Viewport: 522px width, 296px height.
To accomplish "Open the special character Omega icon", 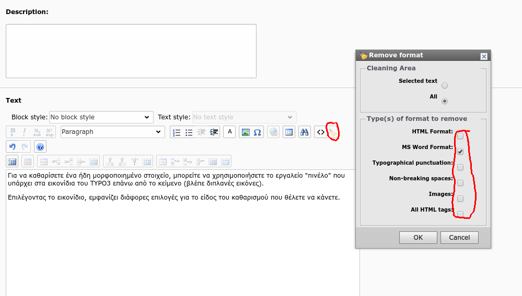I will click(x=257, y=132).
